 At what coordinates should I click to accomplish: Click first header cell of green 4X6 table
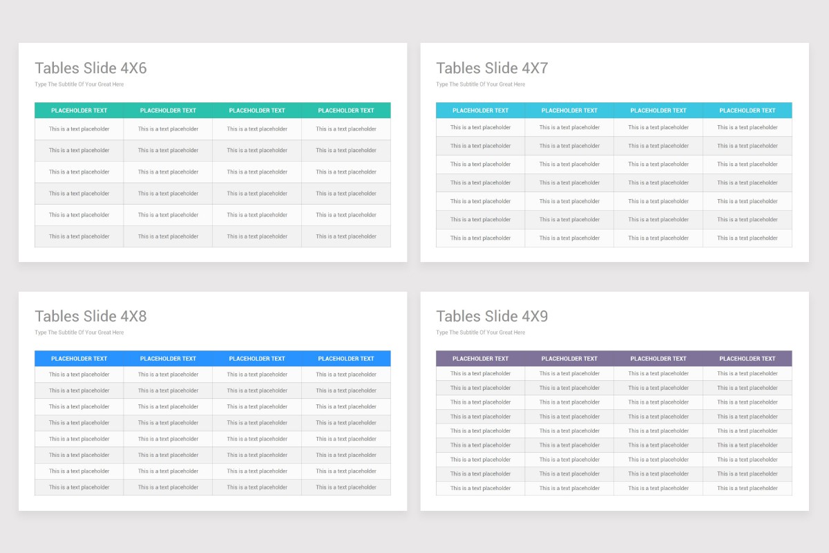(79, 111)
